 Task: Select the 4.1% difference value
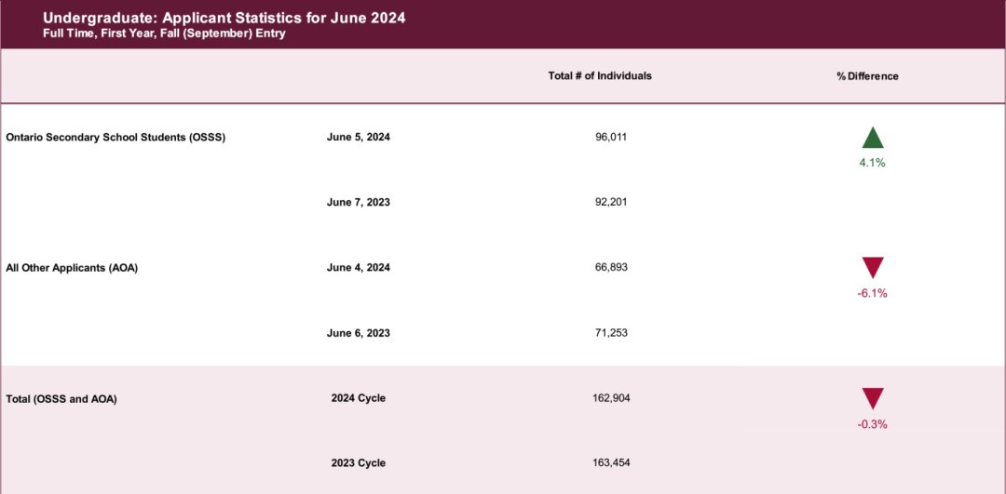click(x=873, y=164)
